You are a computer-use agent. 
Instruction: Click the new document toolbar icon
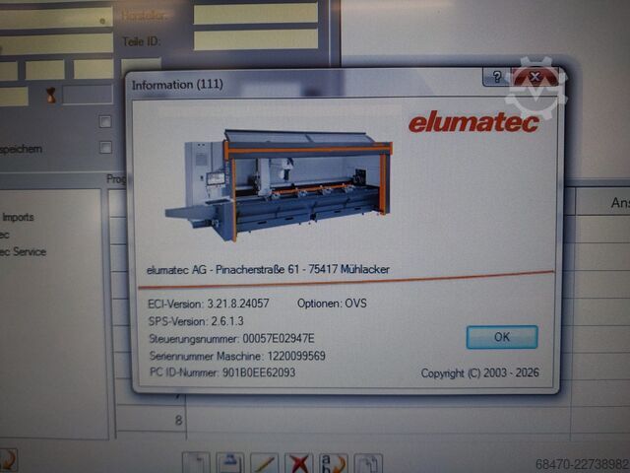pyautogui.click(x=196, y=463)
